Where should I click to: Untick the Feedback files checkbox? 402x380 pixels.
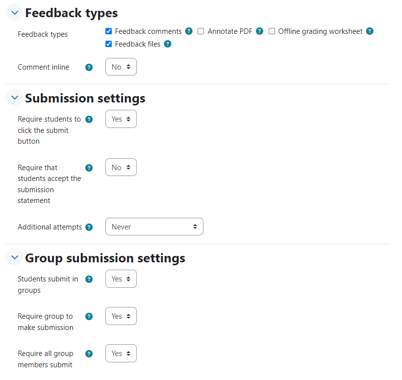click(x=108, y=44)
